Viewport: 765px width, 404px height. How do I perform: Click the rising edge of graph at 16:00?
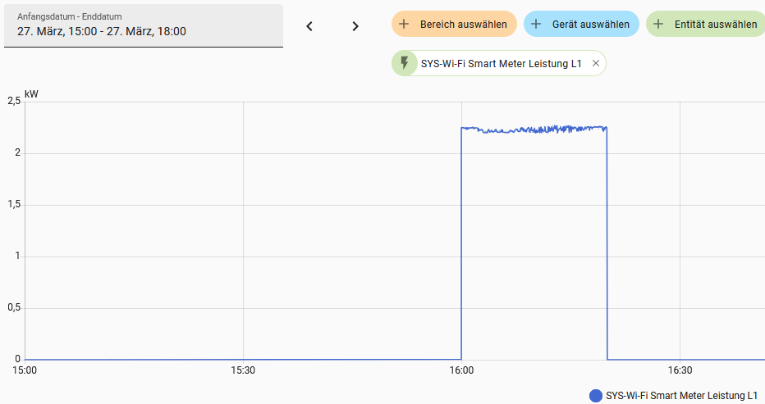point(461,246)
